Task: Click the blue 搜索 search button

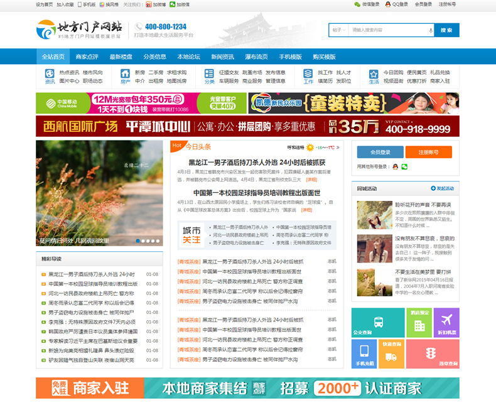Action: pos(446,30)
